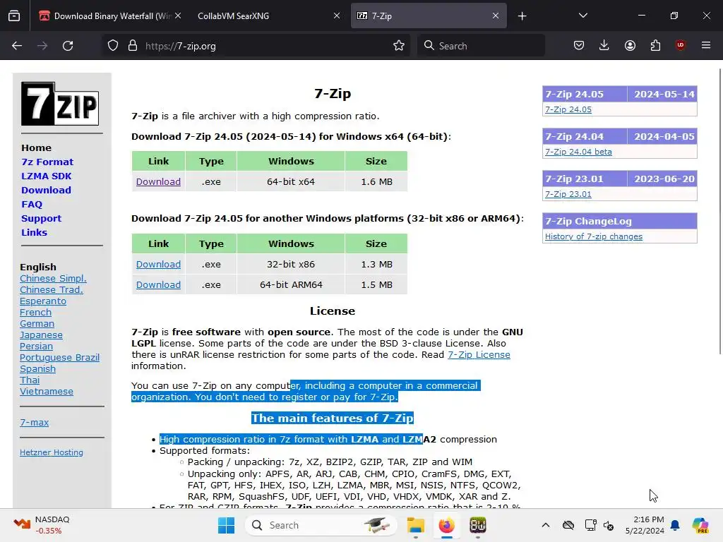723x542 pixels.
Task: Switch language to Esperanto
Action: click(43, 301)
